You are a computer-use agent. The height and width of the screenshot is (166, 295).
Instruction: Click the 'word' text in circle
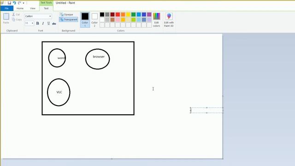tap(61, 58)
